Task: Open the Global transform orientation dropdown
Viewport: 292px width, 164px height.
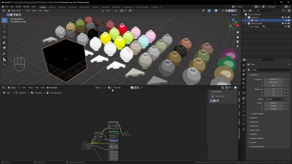Action: [108, 11]
